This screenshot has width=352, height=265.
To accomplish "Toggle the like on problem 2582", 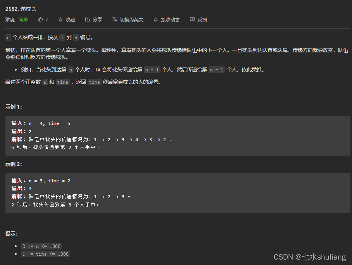I will coord(43,19).
